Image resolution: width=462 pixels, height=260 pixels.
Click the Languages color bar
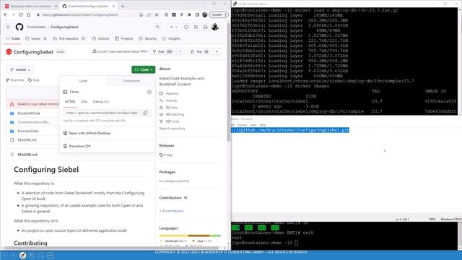click(190, 235)
